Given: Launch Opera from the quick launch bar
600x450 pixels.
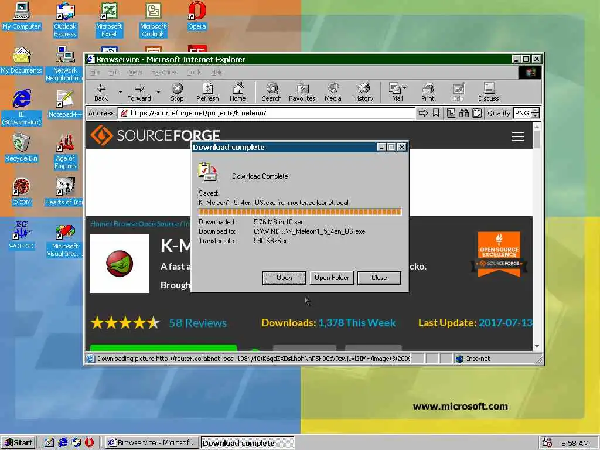Looking at the screenshot, I should tap(89, 443).
